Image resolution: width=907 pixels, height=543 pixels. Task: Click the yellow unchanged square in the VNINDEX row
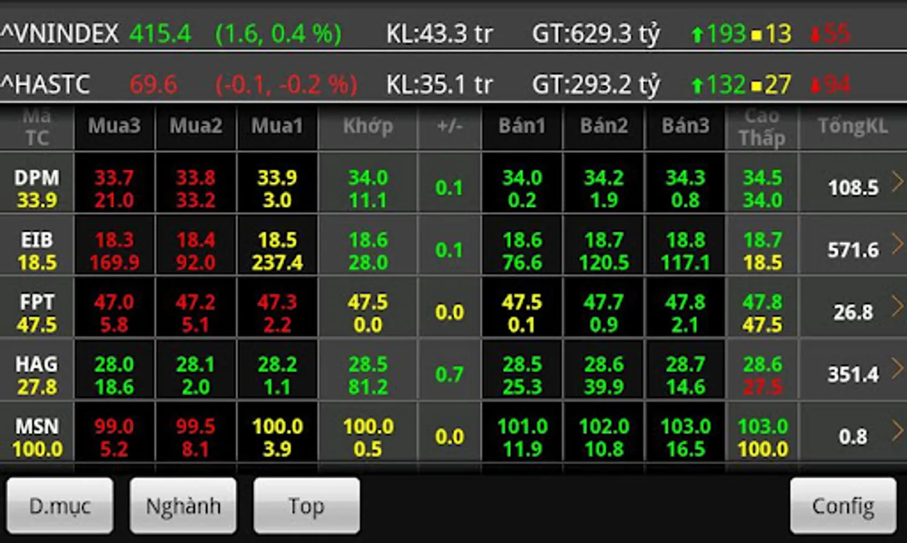pos(756,36)
